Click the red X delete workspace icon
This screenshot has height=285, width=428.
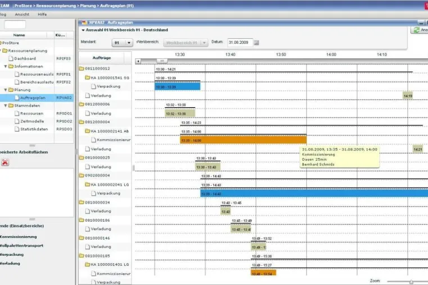[5, 162]
